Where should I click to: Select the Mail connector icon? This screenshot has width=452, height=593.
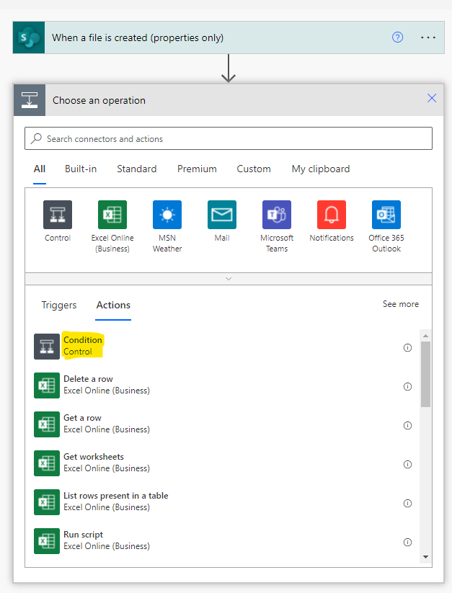(x=222, y=215)
